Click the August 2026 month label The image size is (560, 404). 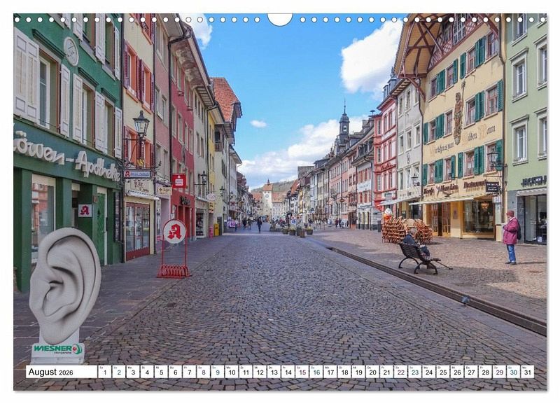tap(54, 372)
